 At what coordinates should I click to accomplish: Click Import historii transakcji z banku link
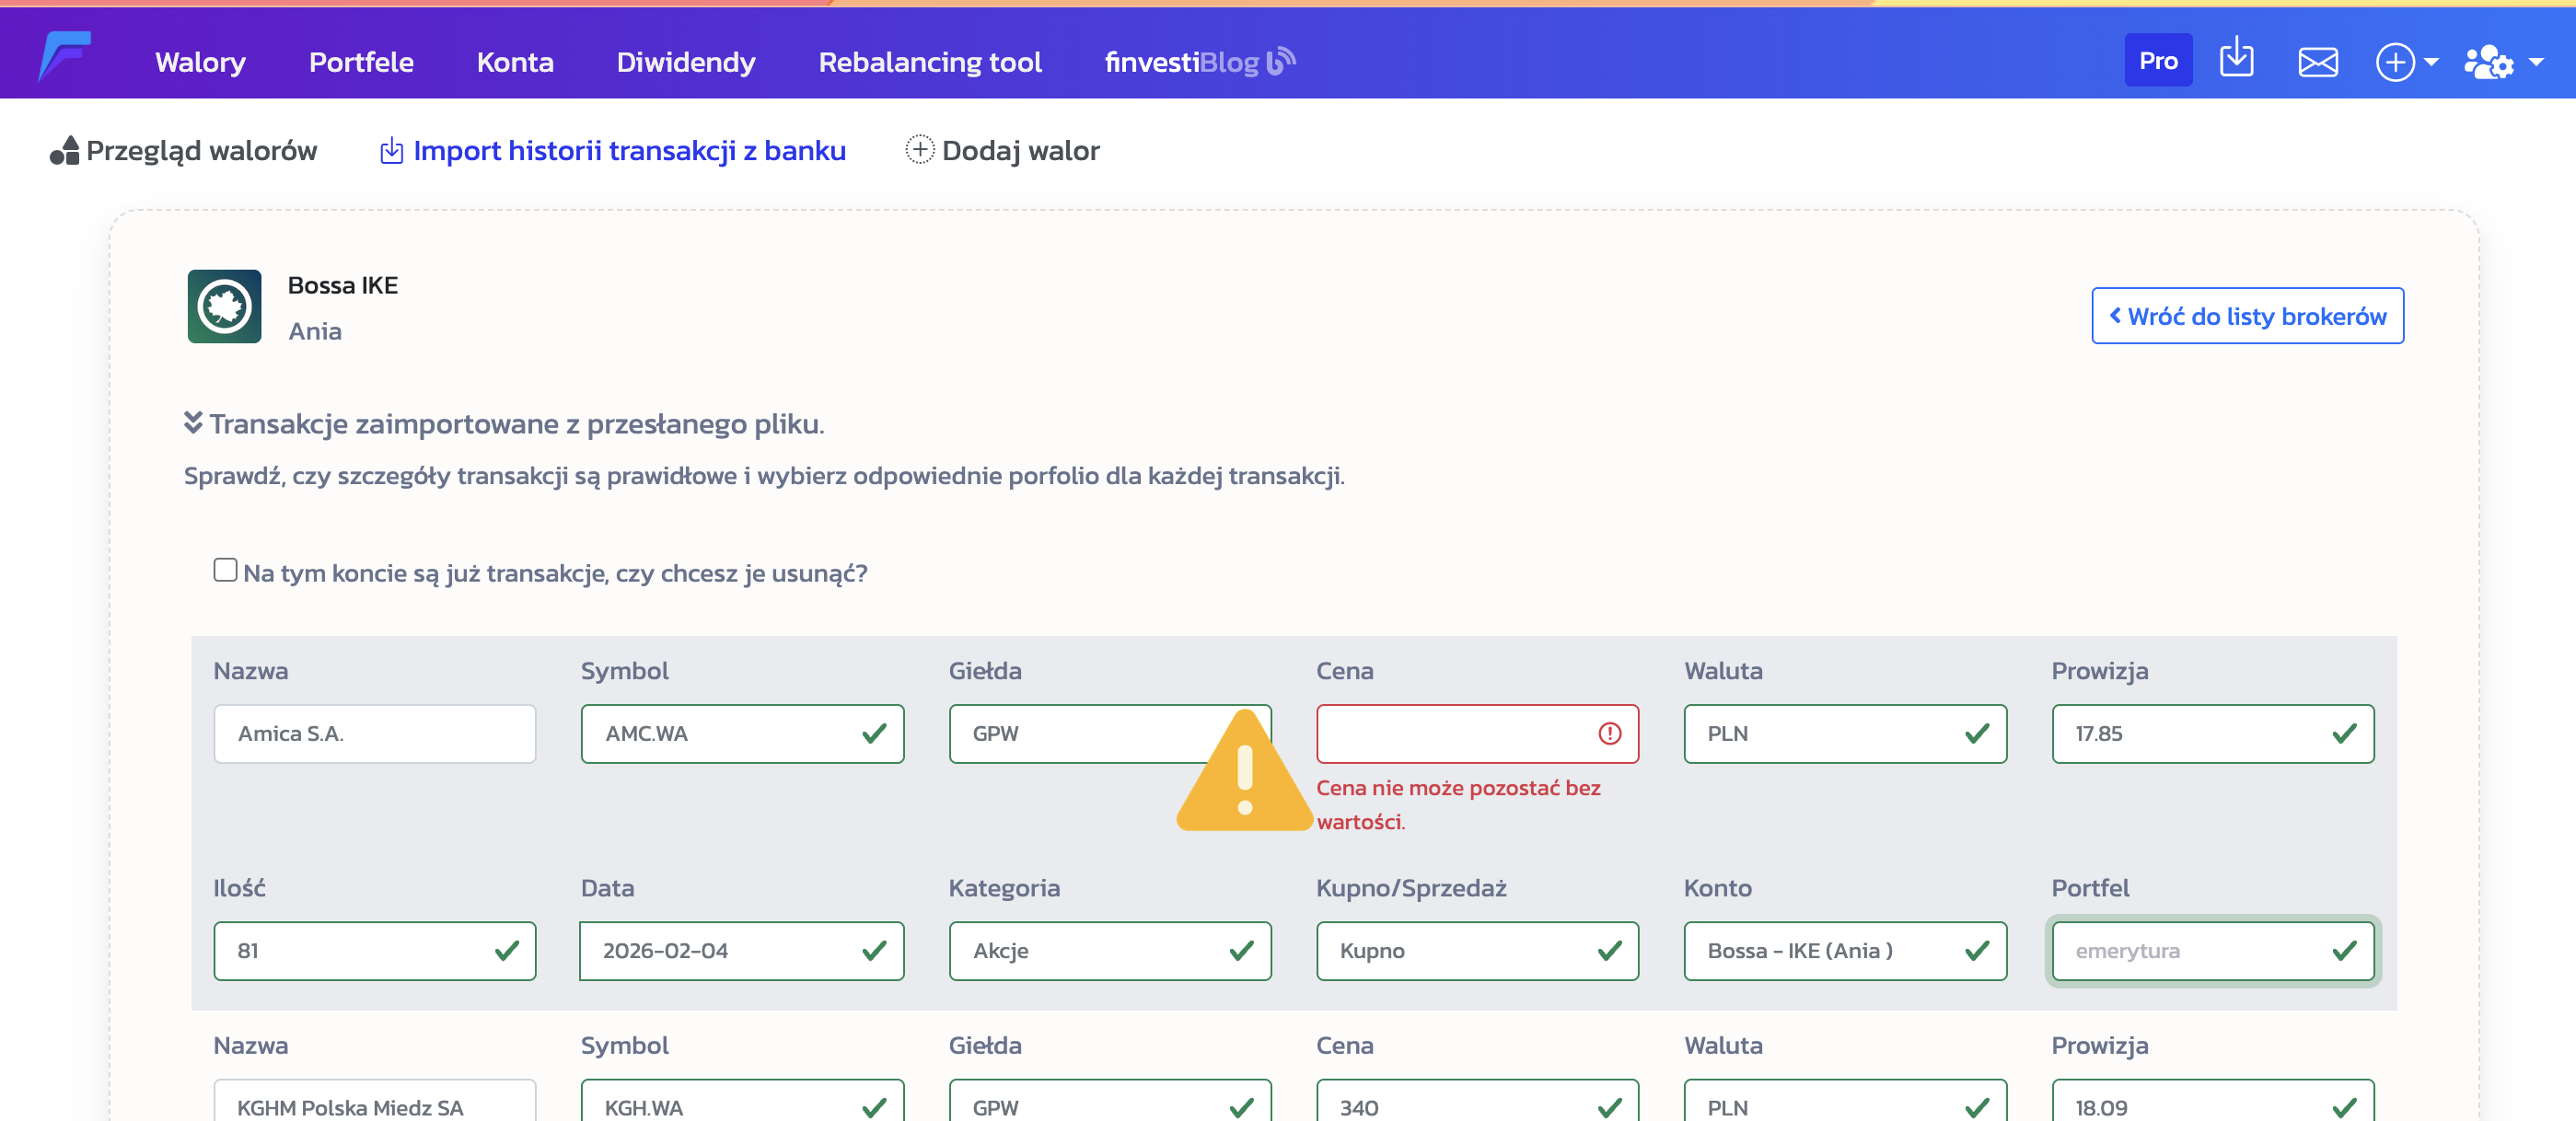coord(628,150)
